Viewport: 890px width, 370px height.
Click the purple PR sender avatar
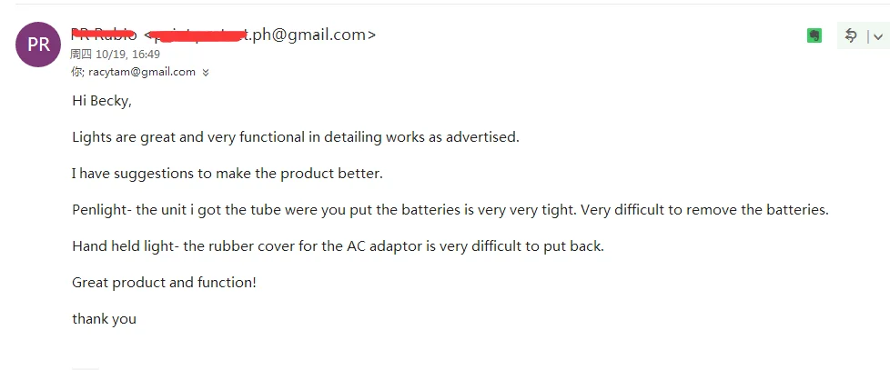(x=39, y=45)
